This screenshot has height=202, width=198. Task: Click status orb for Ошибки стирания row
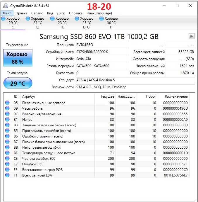[7, 136]
